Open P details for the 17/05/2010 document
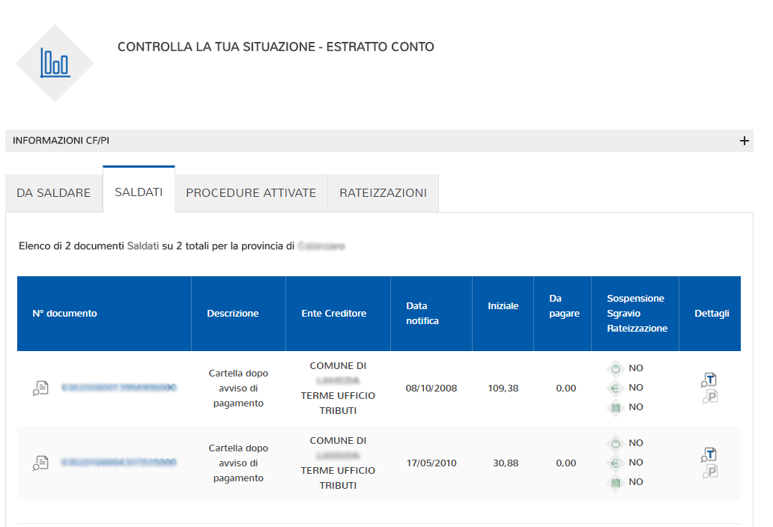This screenshot has width=773, height=527. click(x=711, y=472)
